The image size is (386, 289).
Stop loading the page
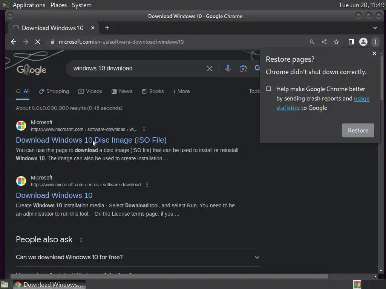[38, 42]
